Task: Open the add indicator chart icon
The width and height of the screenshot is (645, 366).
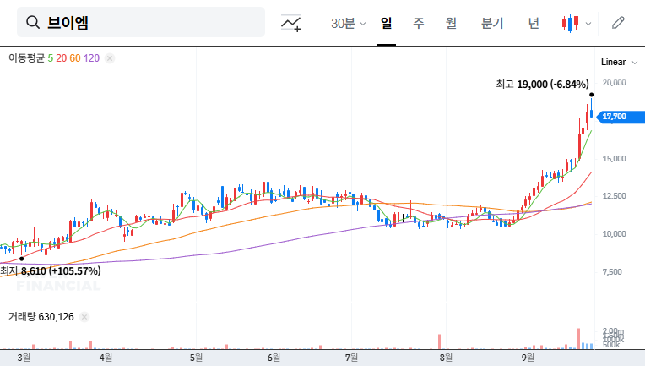Action: tap(290, 23)
